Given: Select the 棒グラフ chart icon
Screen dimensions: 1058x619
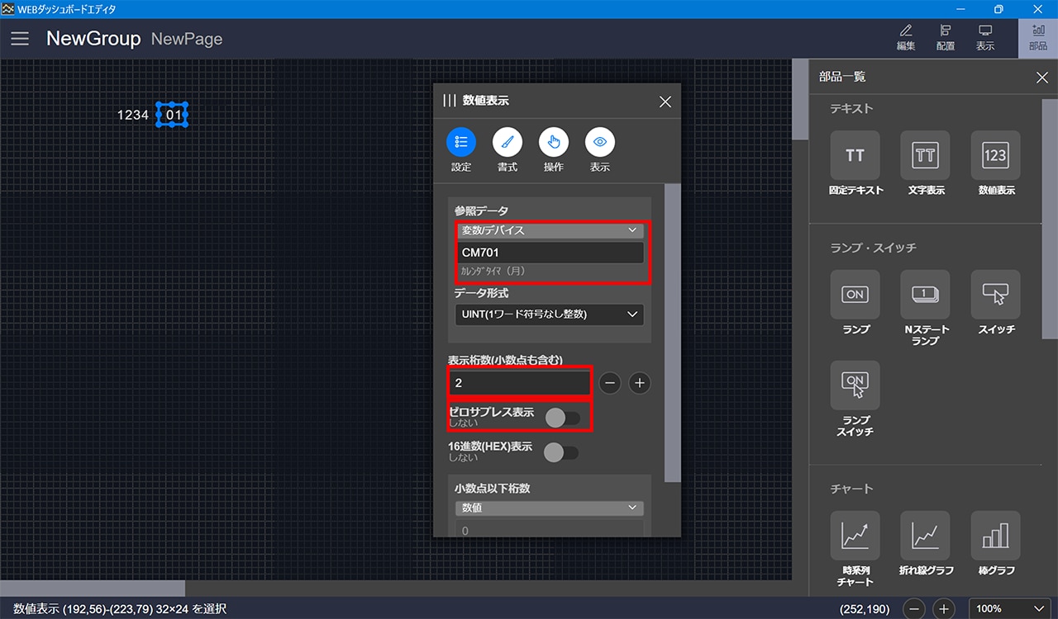Looking at the screenshot, I should click(995, 536).
